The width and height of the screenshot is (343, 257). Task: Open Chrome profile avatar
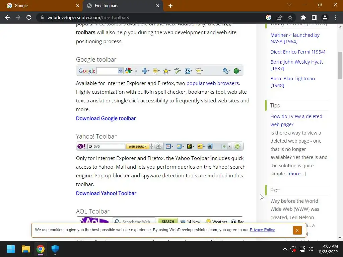tap(325, 17)
